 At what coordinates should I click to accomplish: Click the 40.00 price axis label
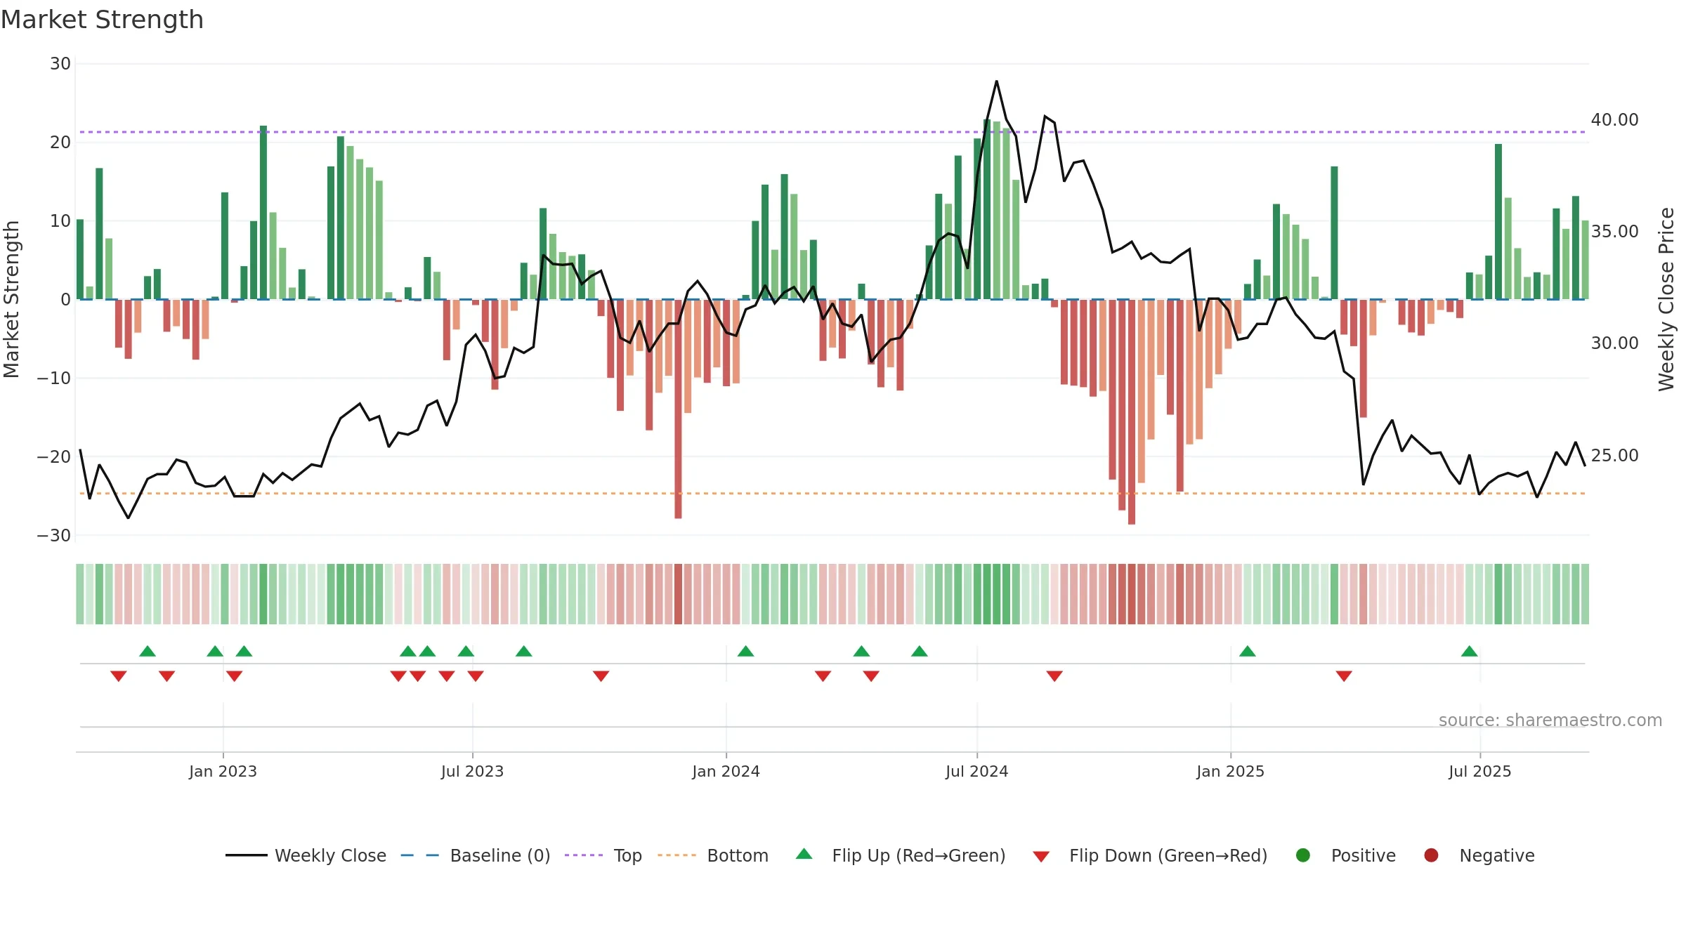(x=1614, y=120)
